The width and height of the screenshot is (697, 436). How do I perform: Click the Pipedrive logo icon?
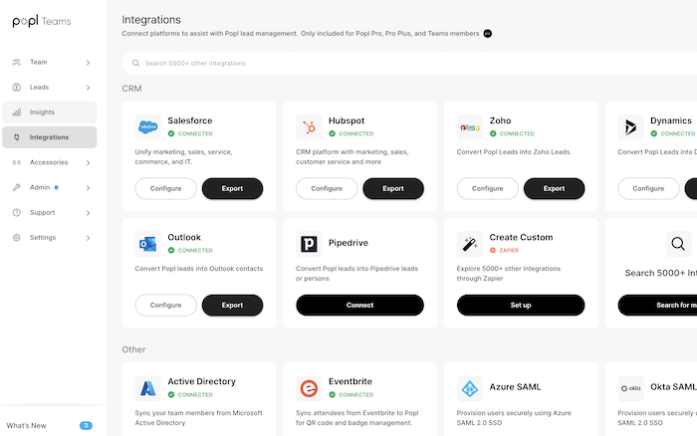click(x=309, y=244)
